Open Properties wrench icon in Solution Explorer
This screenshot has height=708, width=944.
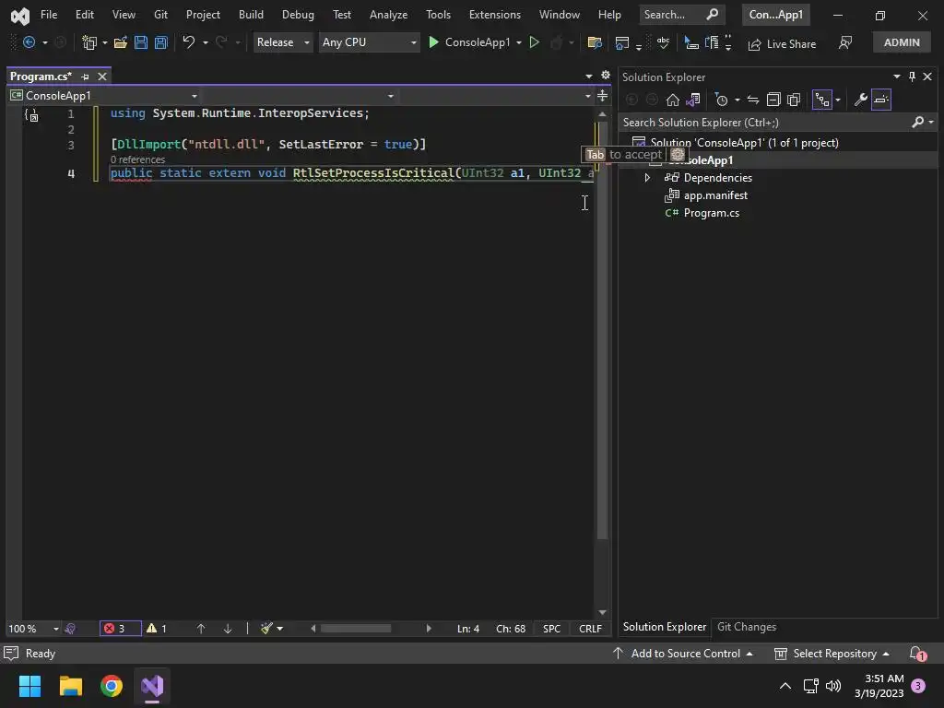coord(861,100)
